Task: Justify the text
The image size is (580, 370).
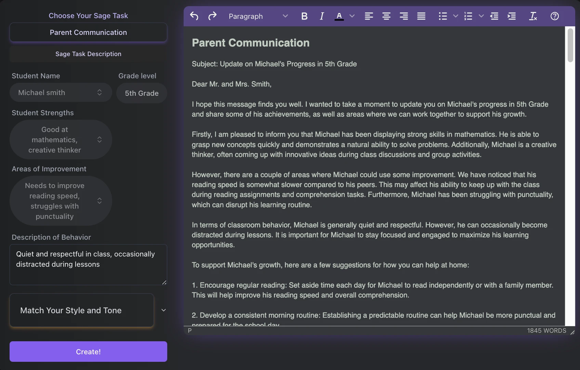Action: click(x=421, y=16)
